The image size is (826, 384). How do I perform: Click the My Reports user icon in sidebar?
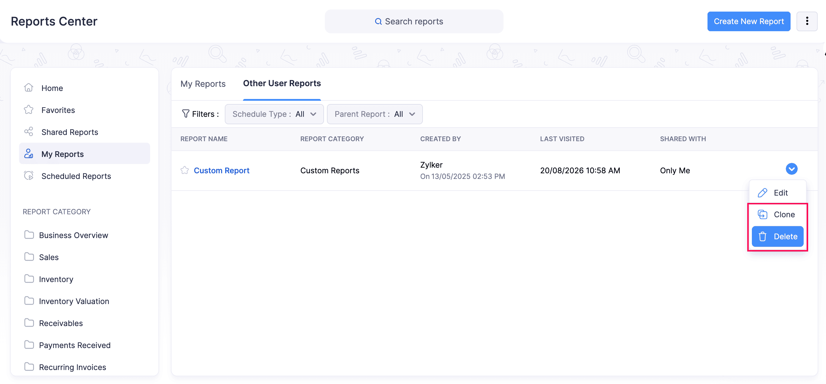tap(29, 154)
